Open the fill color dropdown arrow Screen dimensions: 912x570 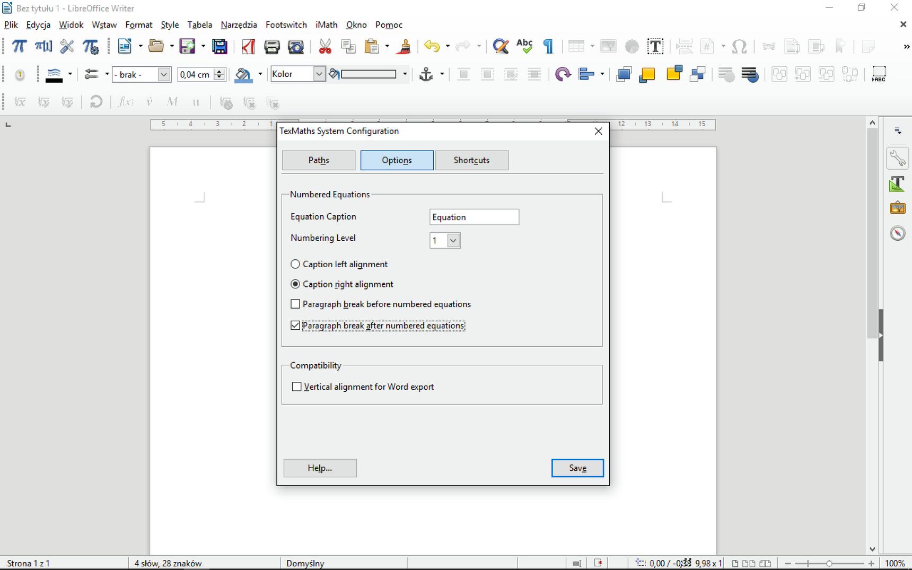pyautogui.click(x=405, y=74)
